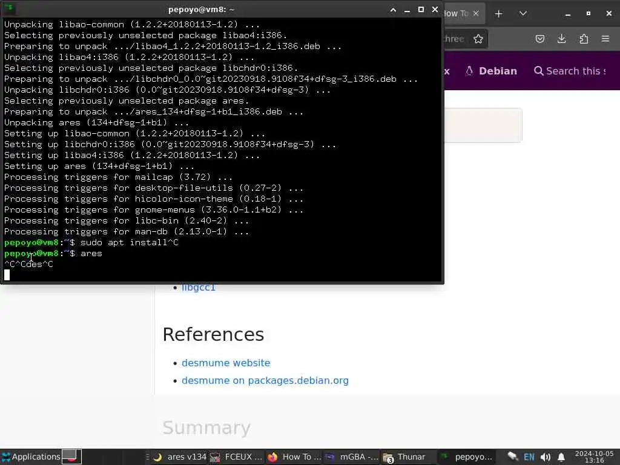Open the Pocket save icon in Firefox
Viewport: 620px width, 465px height.
point(539,39)
